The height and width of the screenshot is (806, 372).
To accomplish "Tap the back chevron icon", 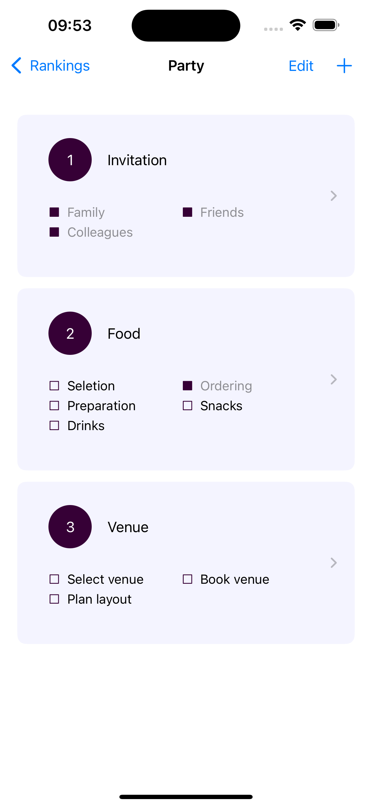I will [x=16, y=65].
